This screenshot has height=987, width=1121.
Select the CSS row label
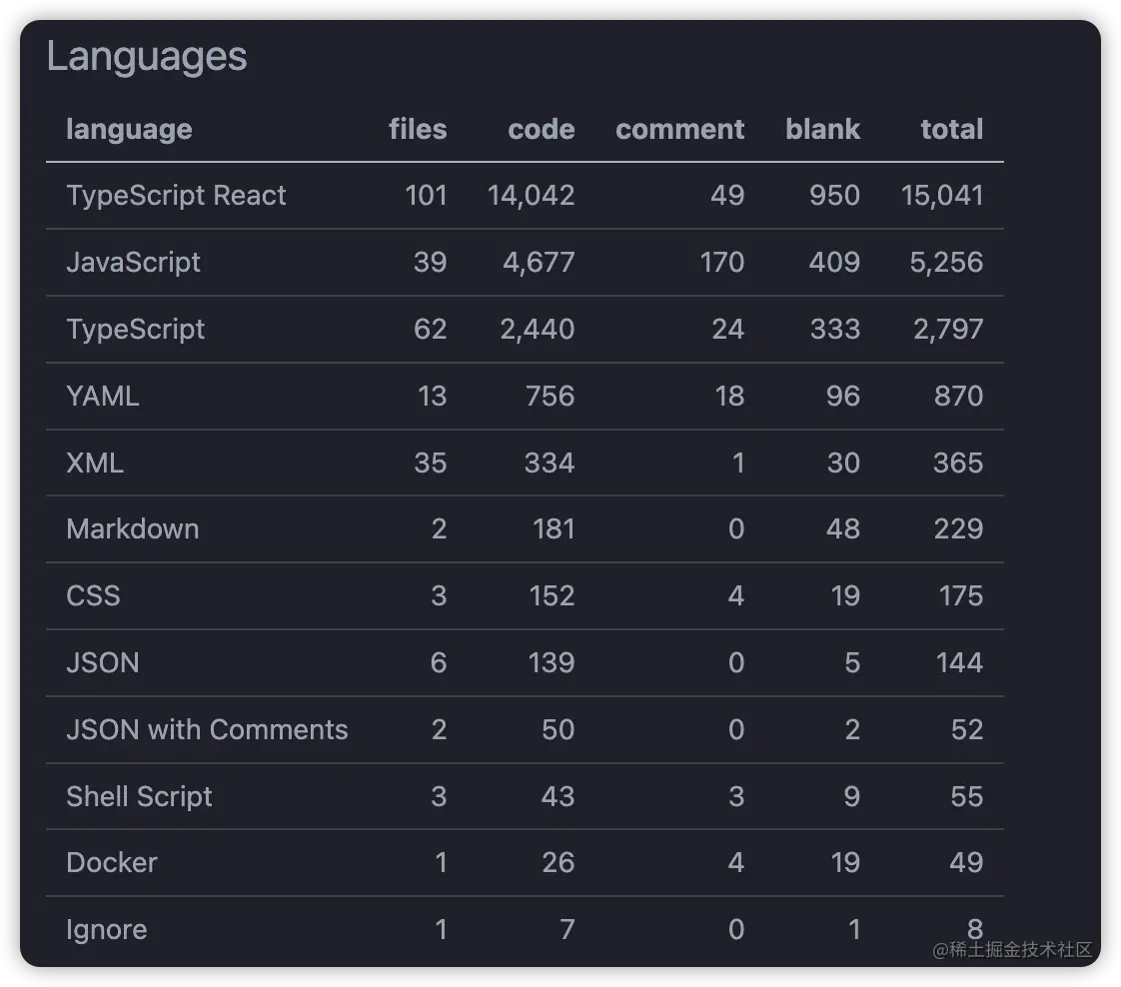click(x=93, y=595)
